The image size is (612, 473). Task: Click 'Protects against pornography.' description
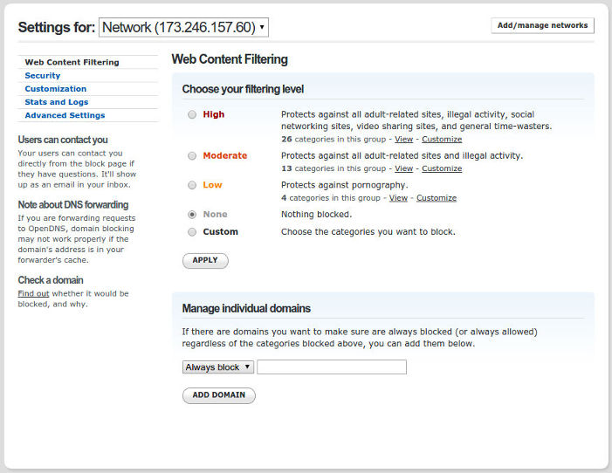(x=344, y=185)
